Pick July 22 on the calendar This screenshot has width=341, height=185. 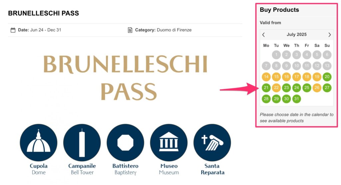click(x=276, y=88)
